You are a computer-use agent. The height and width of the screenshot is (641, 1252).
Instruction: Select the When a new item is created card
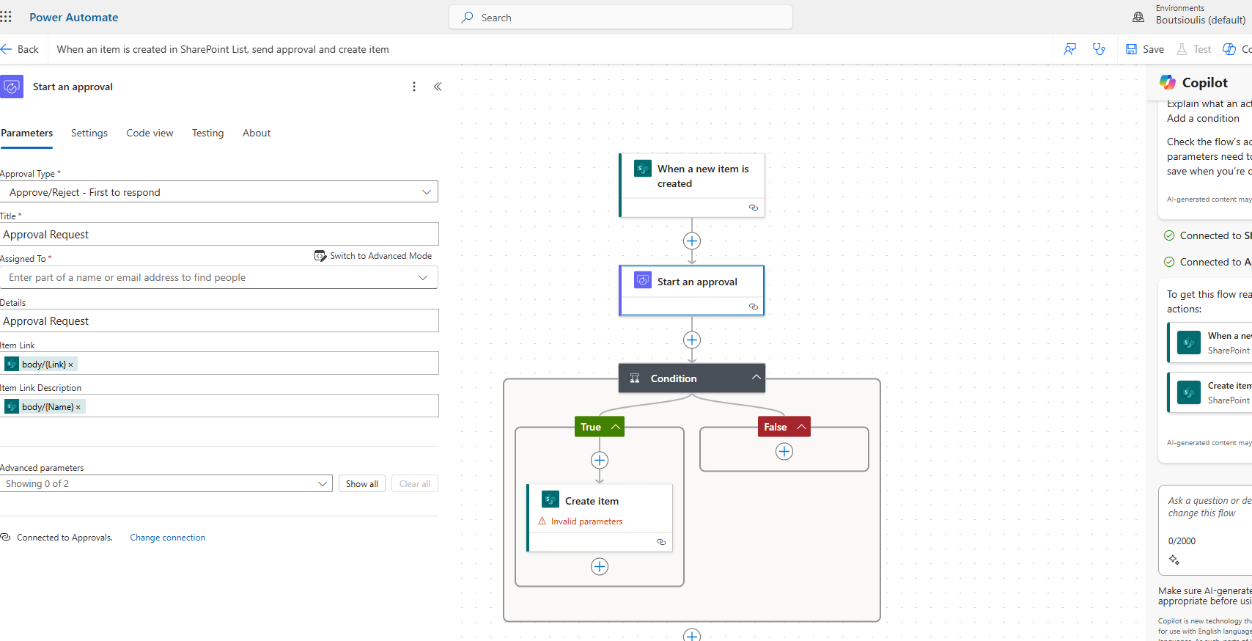(692, 186)
